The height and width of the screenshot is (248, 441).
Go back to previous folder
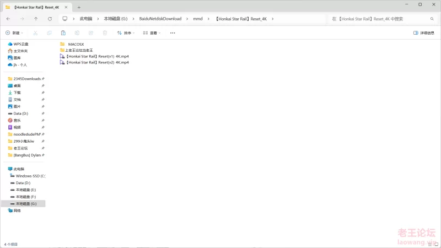click(x=8, y=19)
